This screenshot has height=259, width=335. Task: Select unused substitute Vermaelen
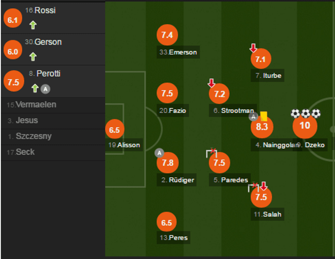click(36, 105)
